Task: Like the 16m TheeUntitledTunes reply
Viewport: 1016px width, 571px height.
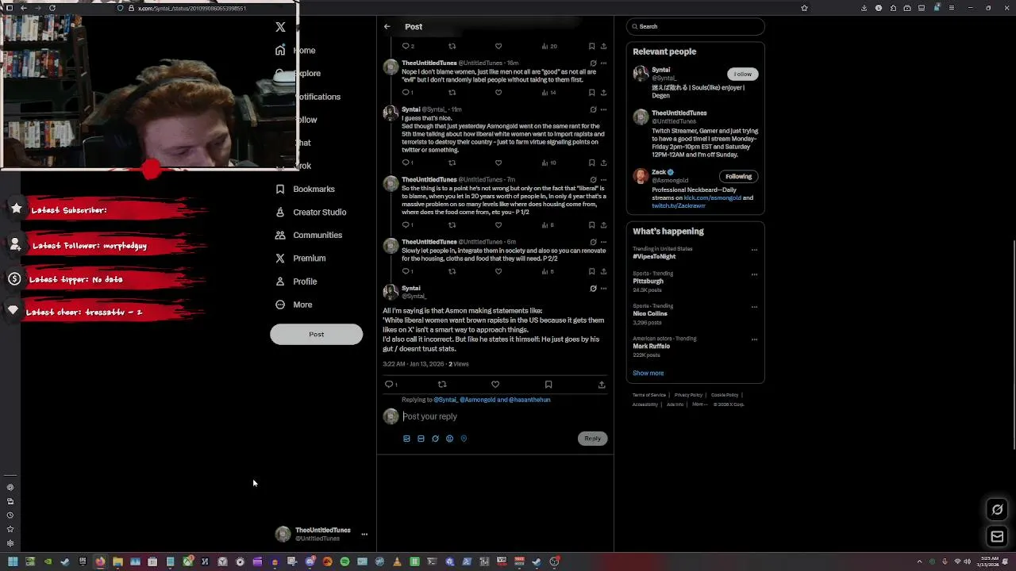Action: tap(498, 93)
